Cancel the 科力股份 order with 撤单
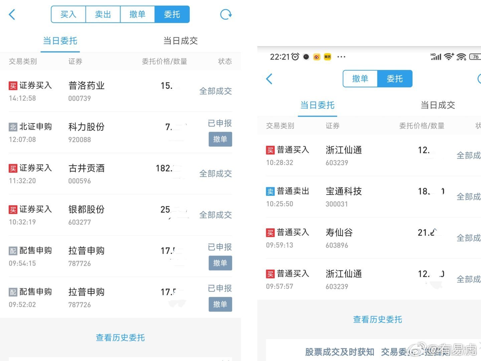481x361 pixels. (220, 139)
